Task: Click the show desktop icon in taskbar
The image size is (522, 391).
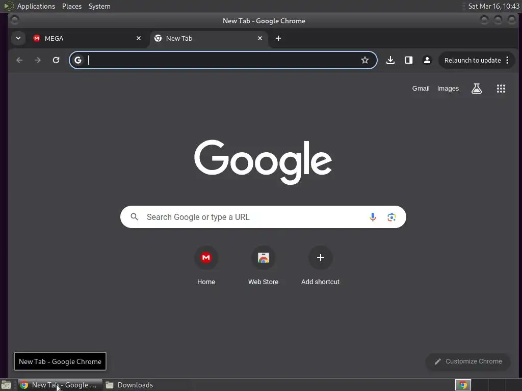Action: tap(6, 385)
